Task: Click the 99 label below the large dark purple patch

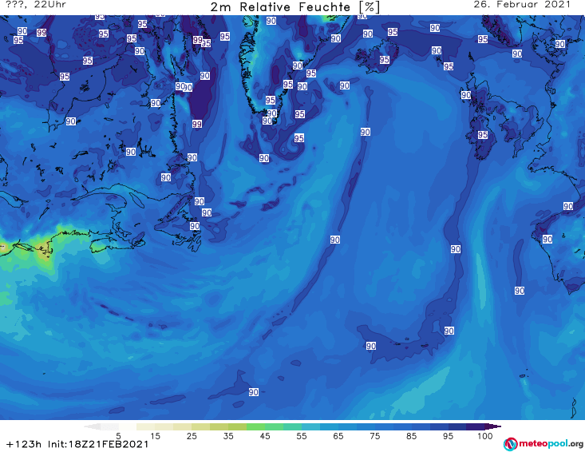Action: (x=197, y=124)
